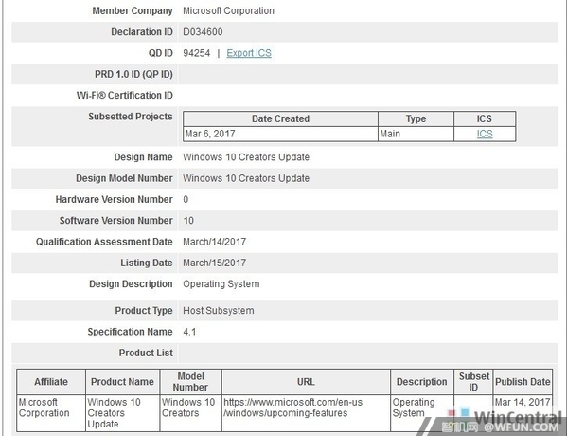Select the Microsoft Corporation member company value
567x436 pixels.
228,10
